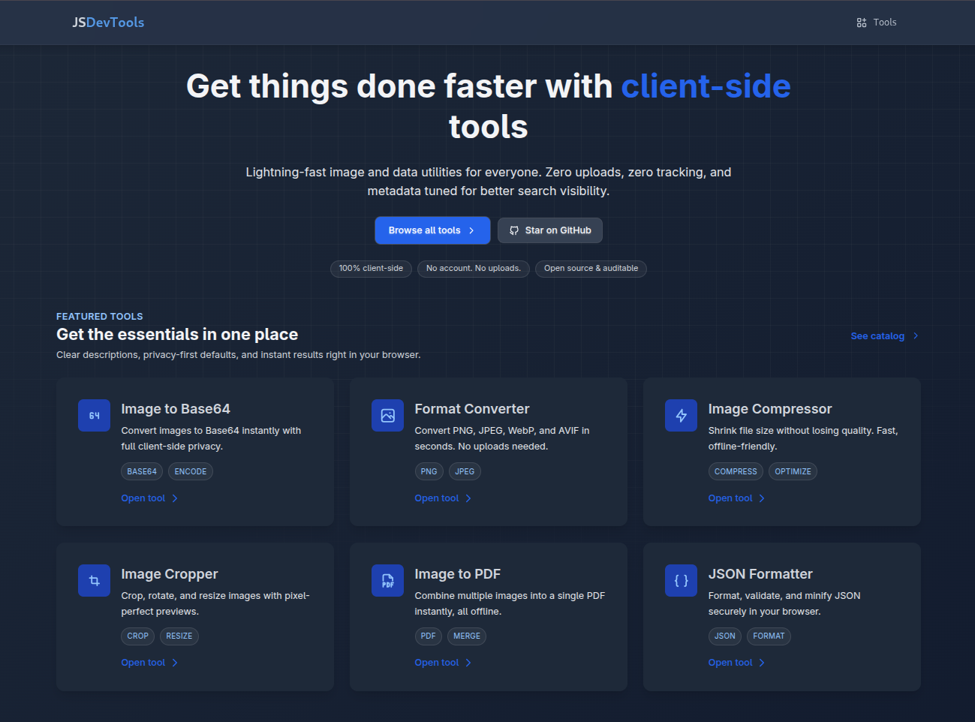The height and width of the screenshot is (722, 975).
Task: Click the Image to Base64 '64' icon
Action: click(94, 415)
